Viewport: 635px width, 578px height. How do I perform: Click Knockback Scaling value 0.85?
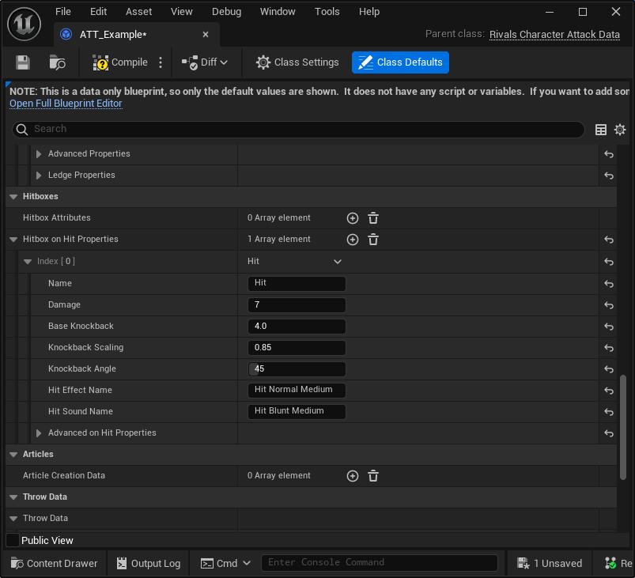(297, 348)
